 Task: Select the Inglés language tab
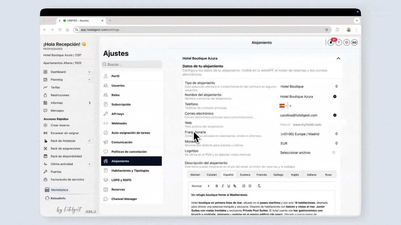point(295,175)
